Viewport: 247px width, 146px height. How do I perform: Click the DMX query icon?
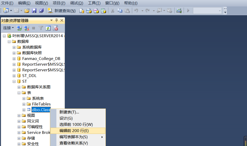coord(96,11)
